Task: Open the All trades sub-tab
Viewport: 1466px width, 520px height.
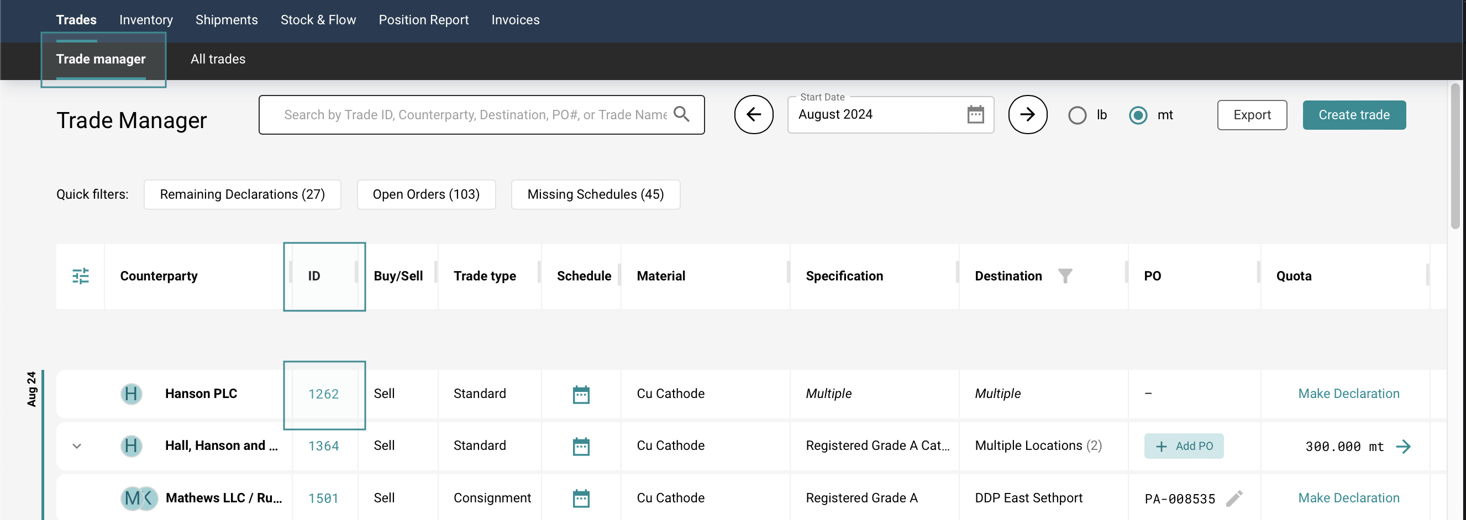Action: 217,59
